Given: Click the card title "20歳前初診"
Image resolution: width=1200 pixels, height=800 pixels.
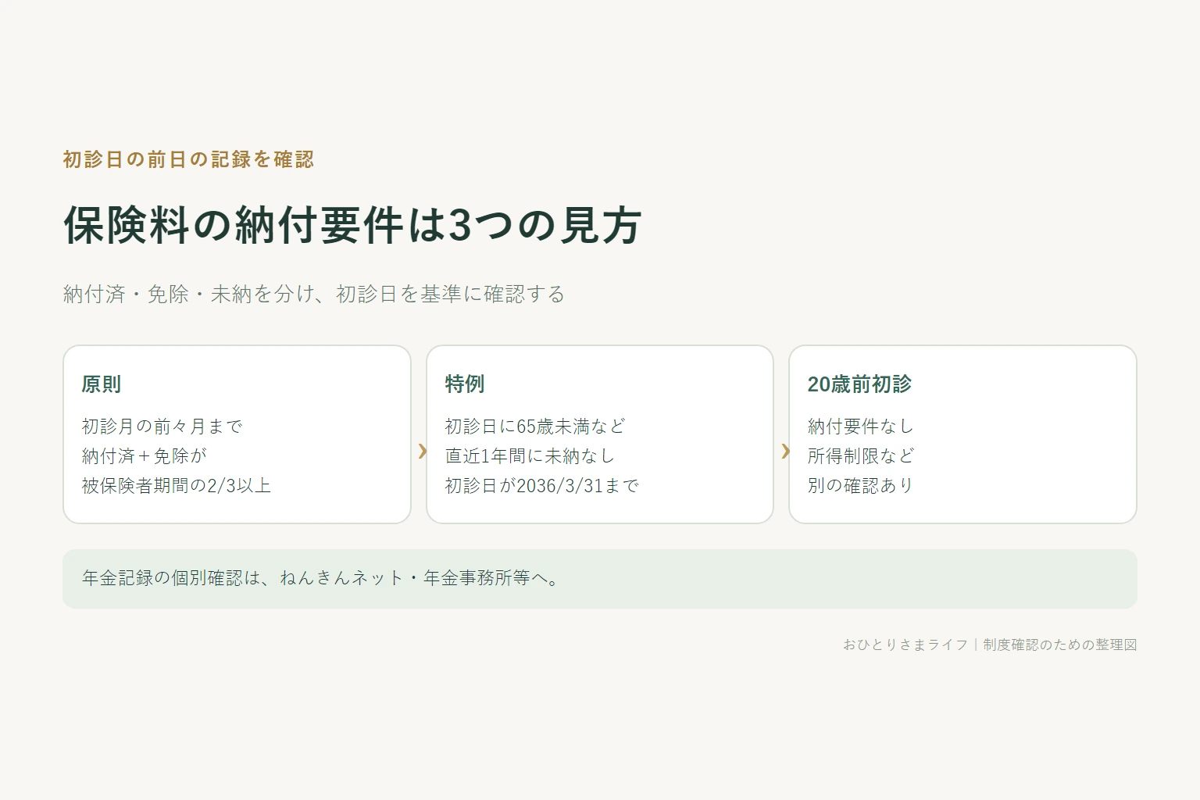Looking at the screenshot, I should (x=859, y=384).
